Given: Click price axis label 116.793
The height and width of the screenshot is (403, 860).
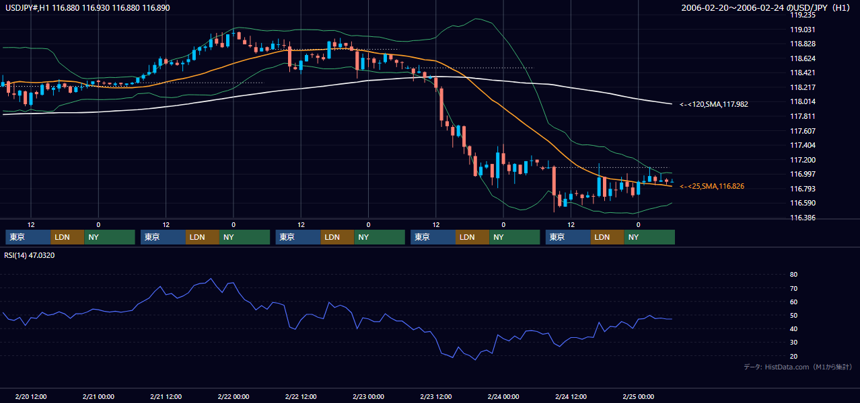Looking at the screenshot, I should pyautogui.click(x=803, y=189).
